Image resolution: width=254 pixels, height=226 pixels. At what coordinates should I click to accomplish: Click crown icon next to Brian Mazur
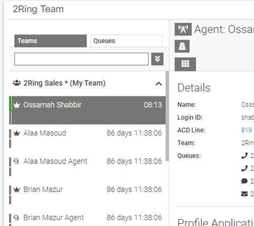pos(17,189)
